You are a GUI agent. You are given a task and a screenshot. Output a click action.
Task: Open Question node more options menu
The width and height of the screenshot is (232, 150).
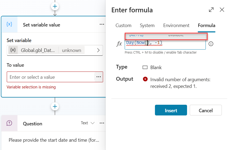pos(102,123)
